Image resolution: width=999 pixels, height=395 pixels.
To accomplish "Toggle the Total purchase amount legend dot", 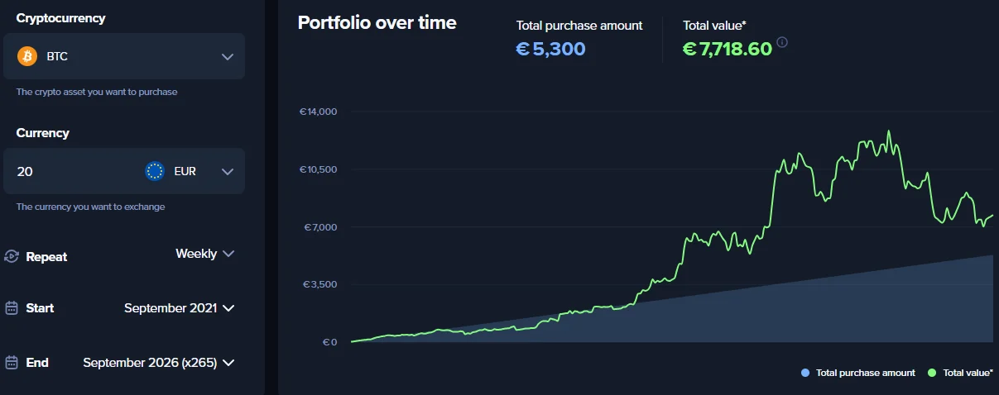I will tap(805, 374).
